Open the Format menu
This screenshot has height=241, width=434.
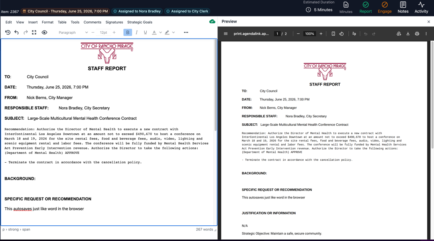click(x=47, y=22)
